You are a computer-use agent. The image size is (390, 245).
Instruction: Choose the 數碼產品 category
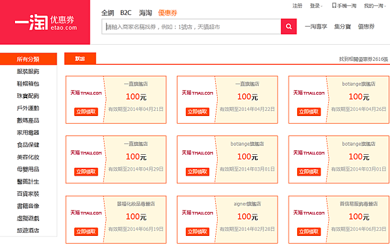click(x=28, y=121)
